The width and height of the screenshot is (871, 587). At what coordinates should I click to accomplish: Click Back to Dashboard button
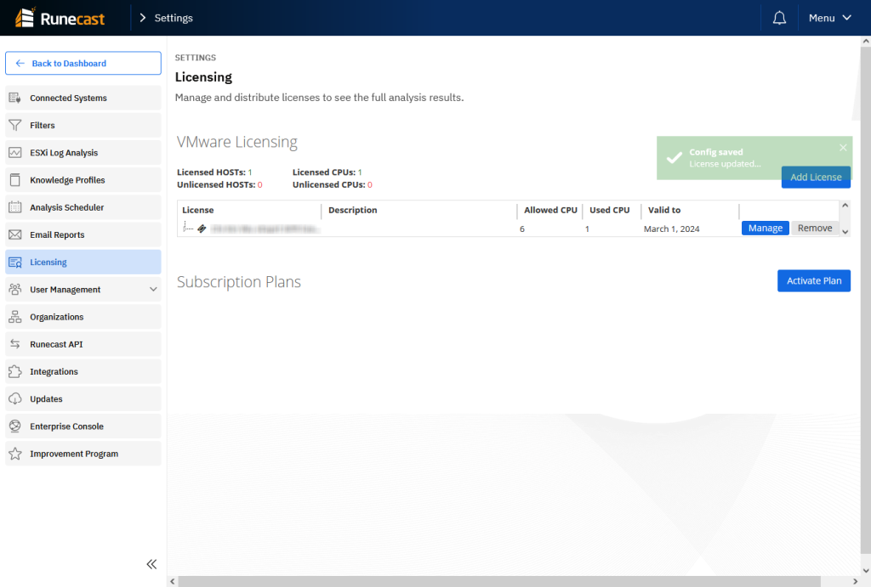pos(83,63)
